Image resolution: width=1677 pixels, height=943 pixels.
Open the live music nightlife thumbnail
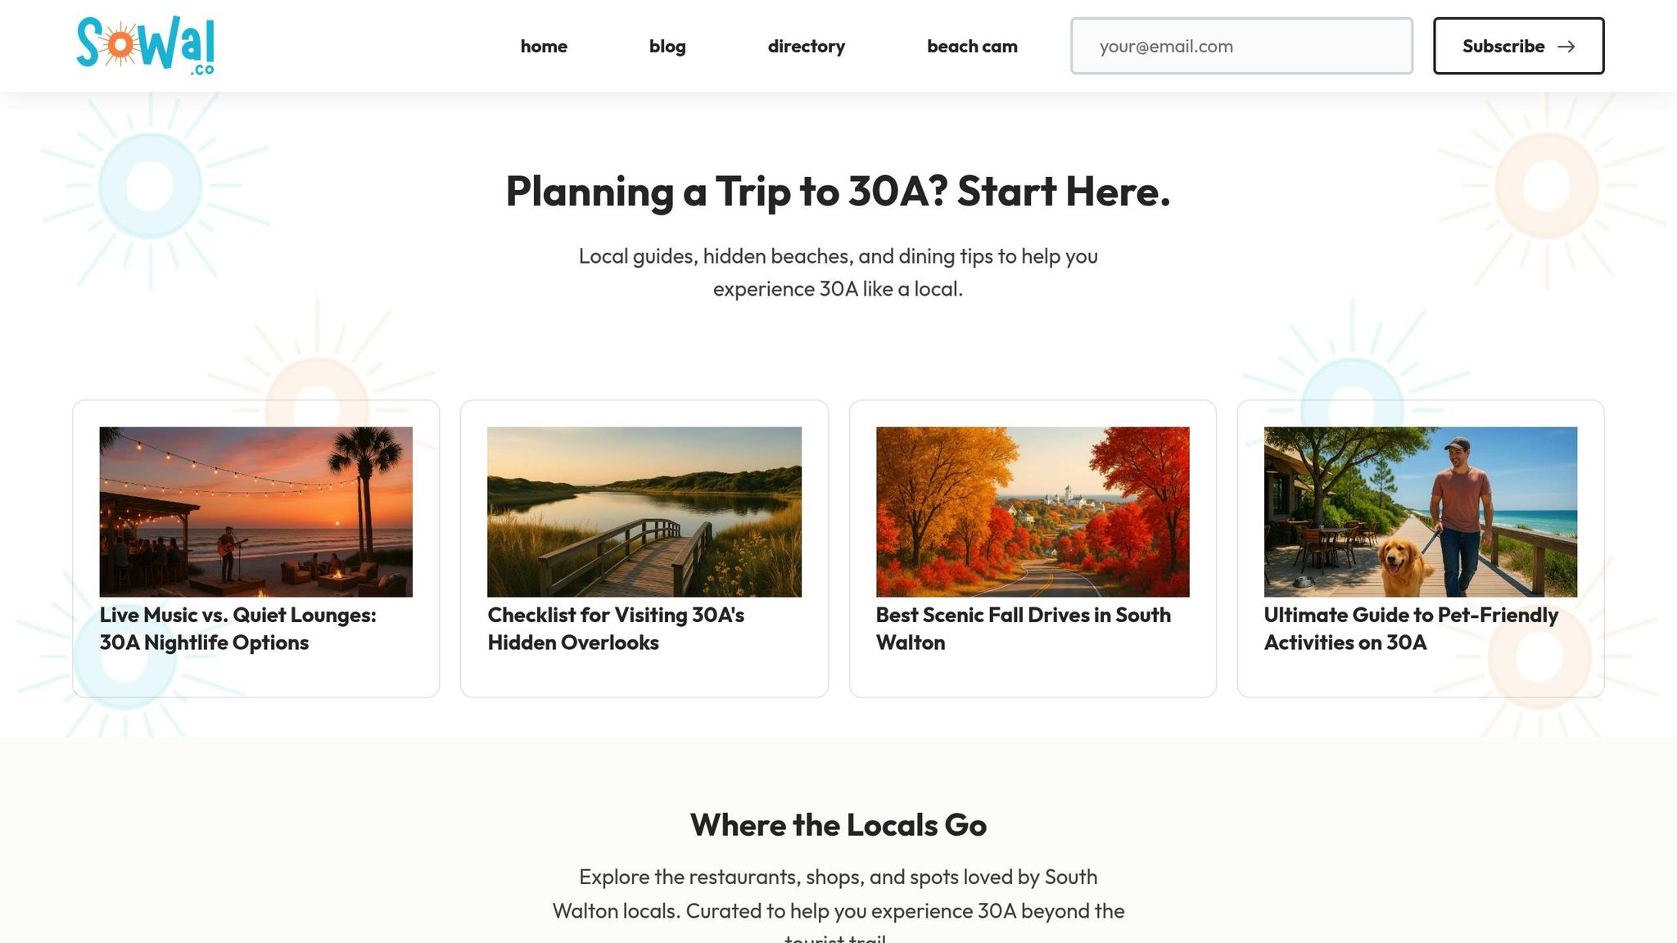(256, 512)
